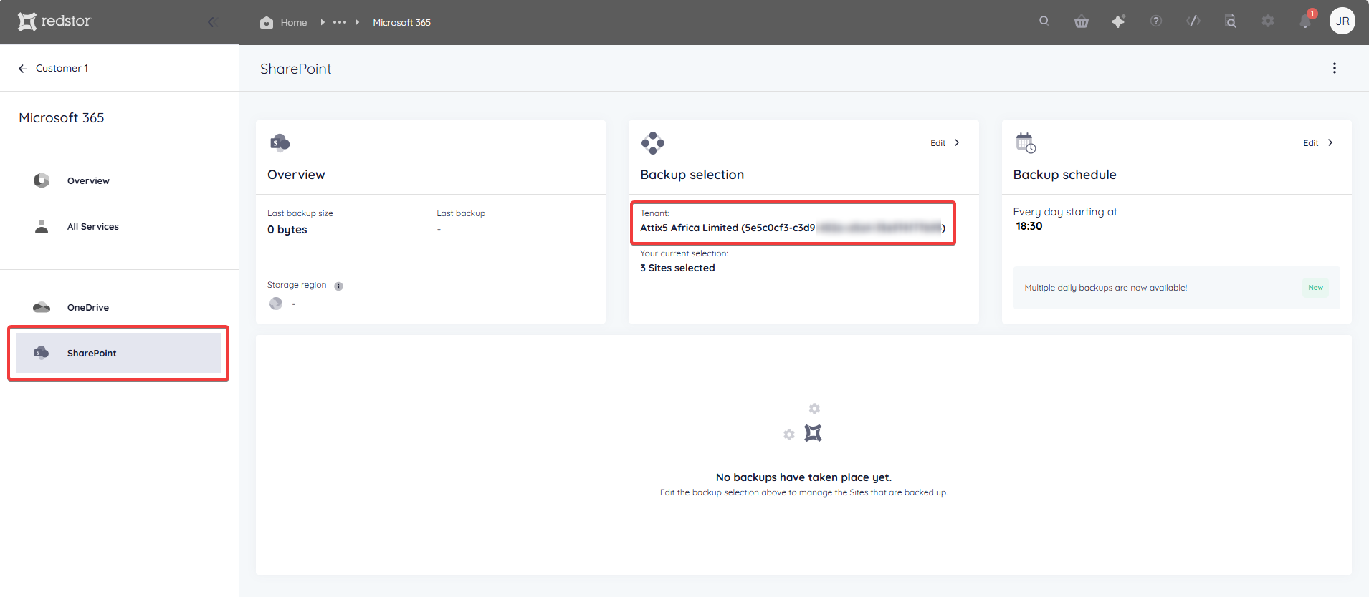Click the SharePoint icon in the sidebar
Viewport: 1369px width, 597px height.
(42, 353)
